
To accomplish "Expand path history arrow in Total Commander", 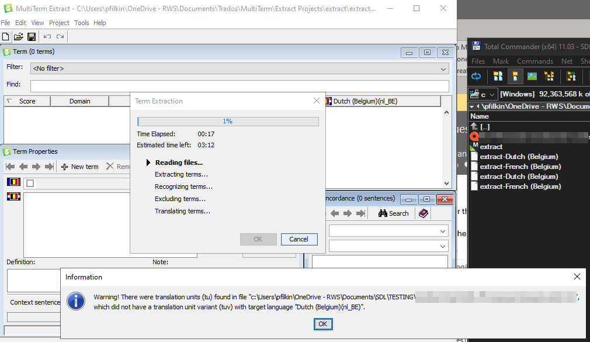I will pos(472,106).
